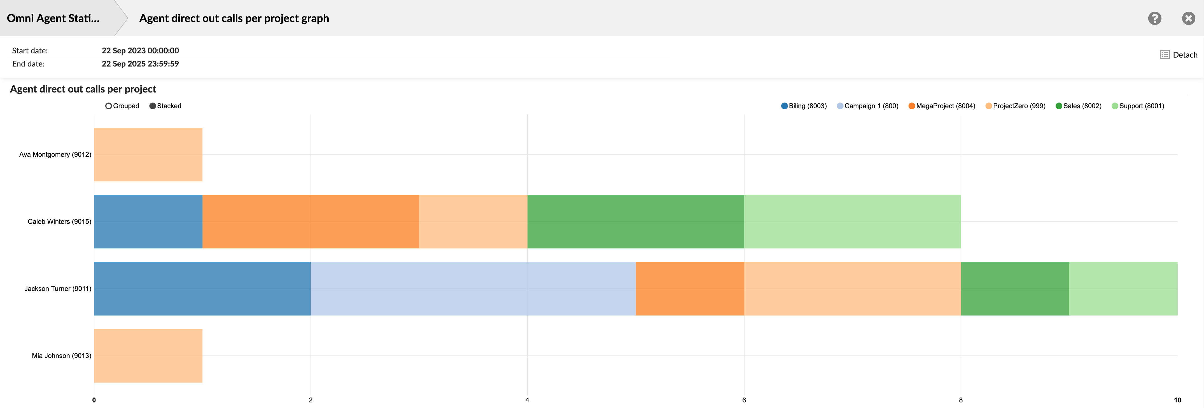Click Caleb Winters green Sales bar segment
The width and height of the screenshot is (1204, 408).
click(636, 222)
